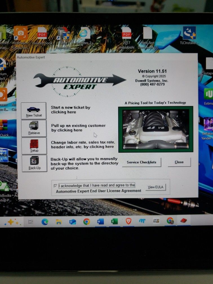Open the favorites 2 Internet Explorer icon
Viewport: 213px width, 284px height.
tap(85, 36)
